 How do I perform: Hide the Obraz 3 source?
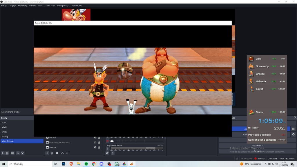[95, 138]
